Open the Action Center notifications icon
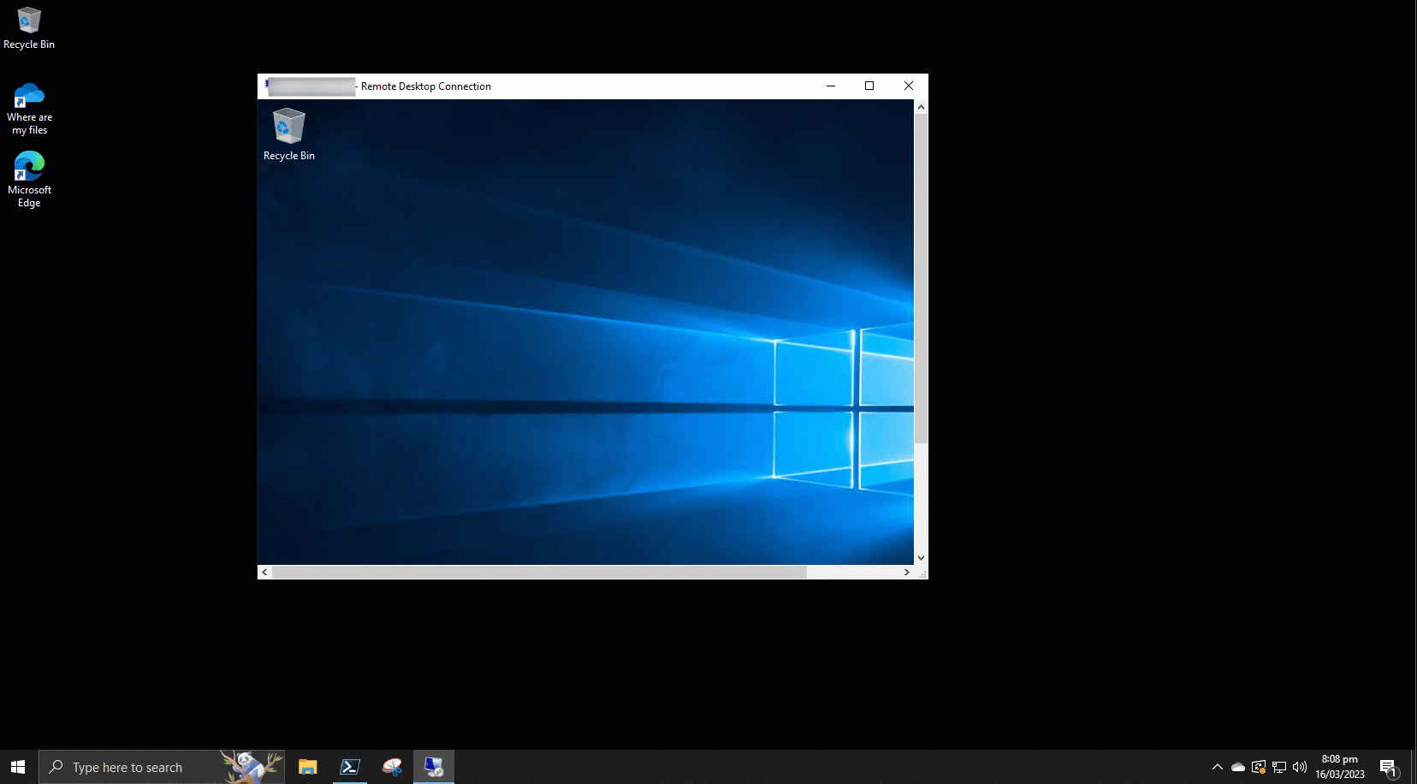Viewport: 1417px width, 784px height. pyautogui.click(x=1389, y=768)
